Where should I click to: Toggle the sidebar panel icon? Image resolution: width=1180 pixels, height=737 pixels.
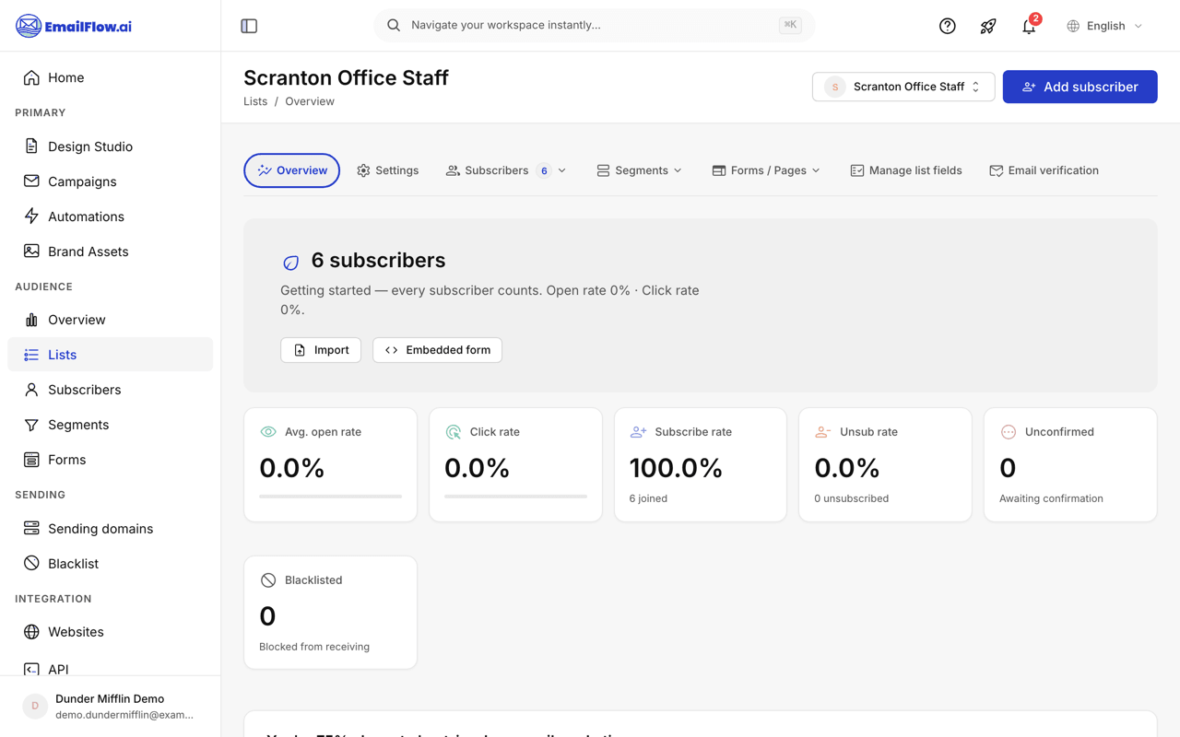coord(249,26)
